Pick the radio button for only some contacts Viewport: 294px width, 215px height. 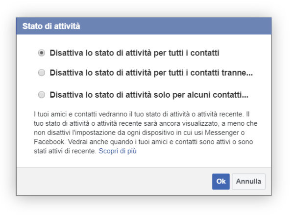pos(42,94)
